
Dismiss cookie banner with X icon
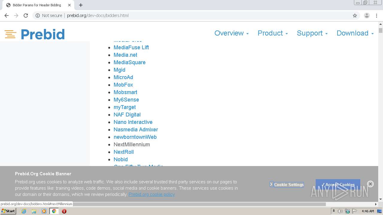tap(370, 184)
